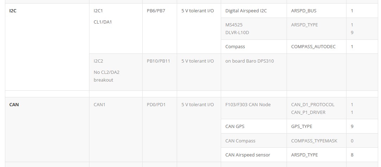The width and height of the screenshot is (381, 167).
Task: Click Digital Airspeed I2C cell
Action: 246,11
